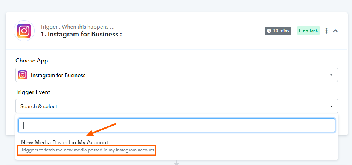Collapse the trigger step with the chevron

(x=335, y=31)
